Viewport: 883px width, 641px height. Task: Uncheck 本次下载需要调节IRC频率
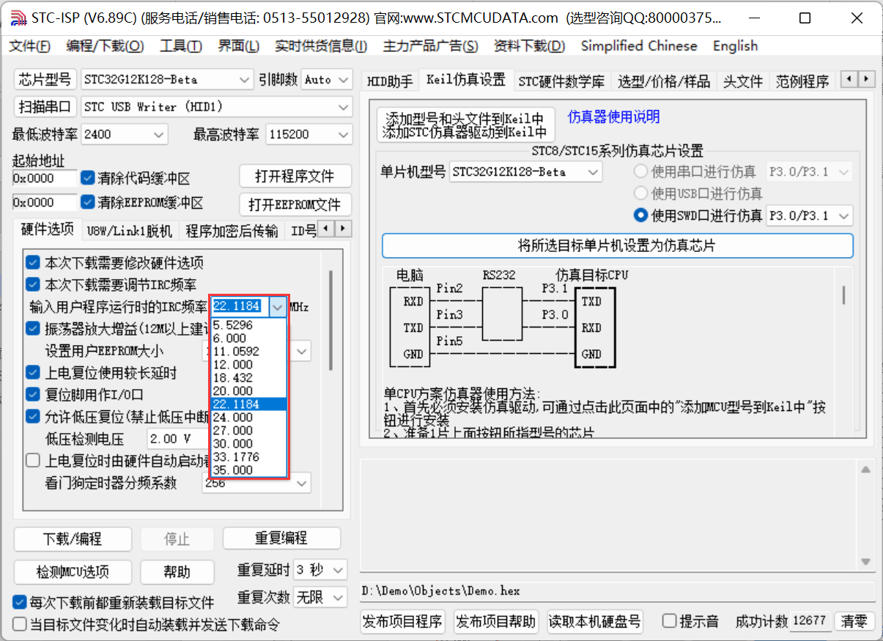[x=33, y=284]
